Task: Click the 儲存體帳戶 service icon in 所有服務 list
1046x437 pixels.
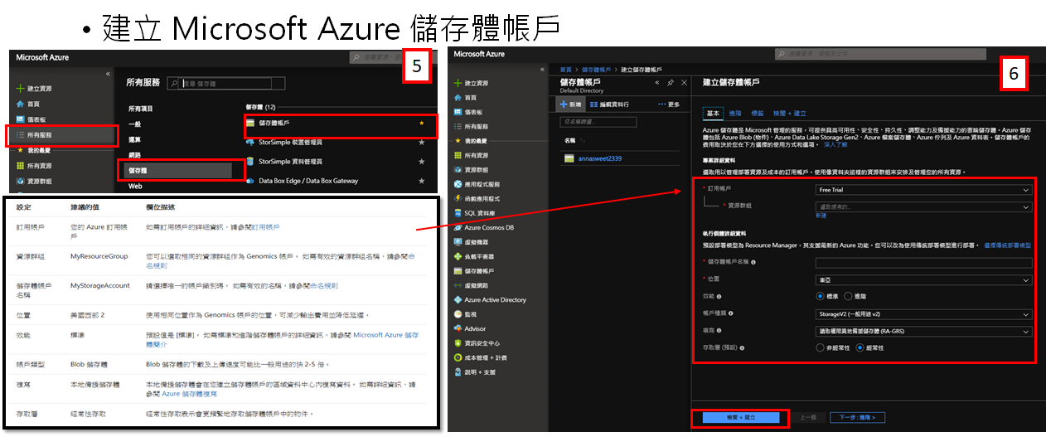Action: (x=251, y=123)
